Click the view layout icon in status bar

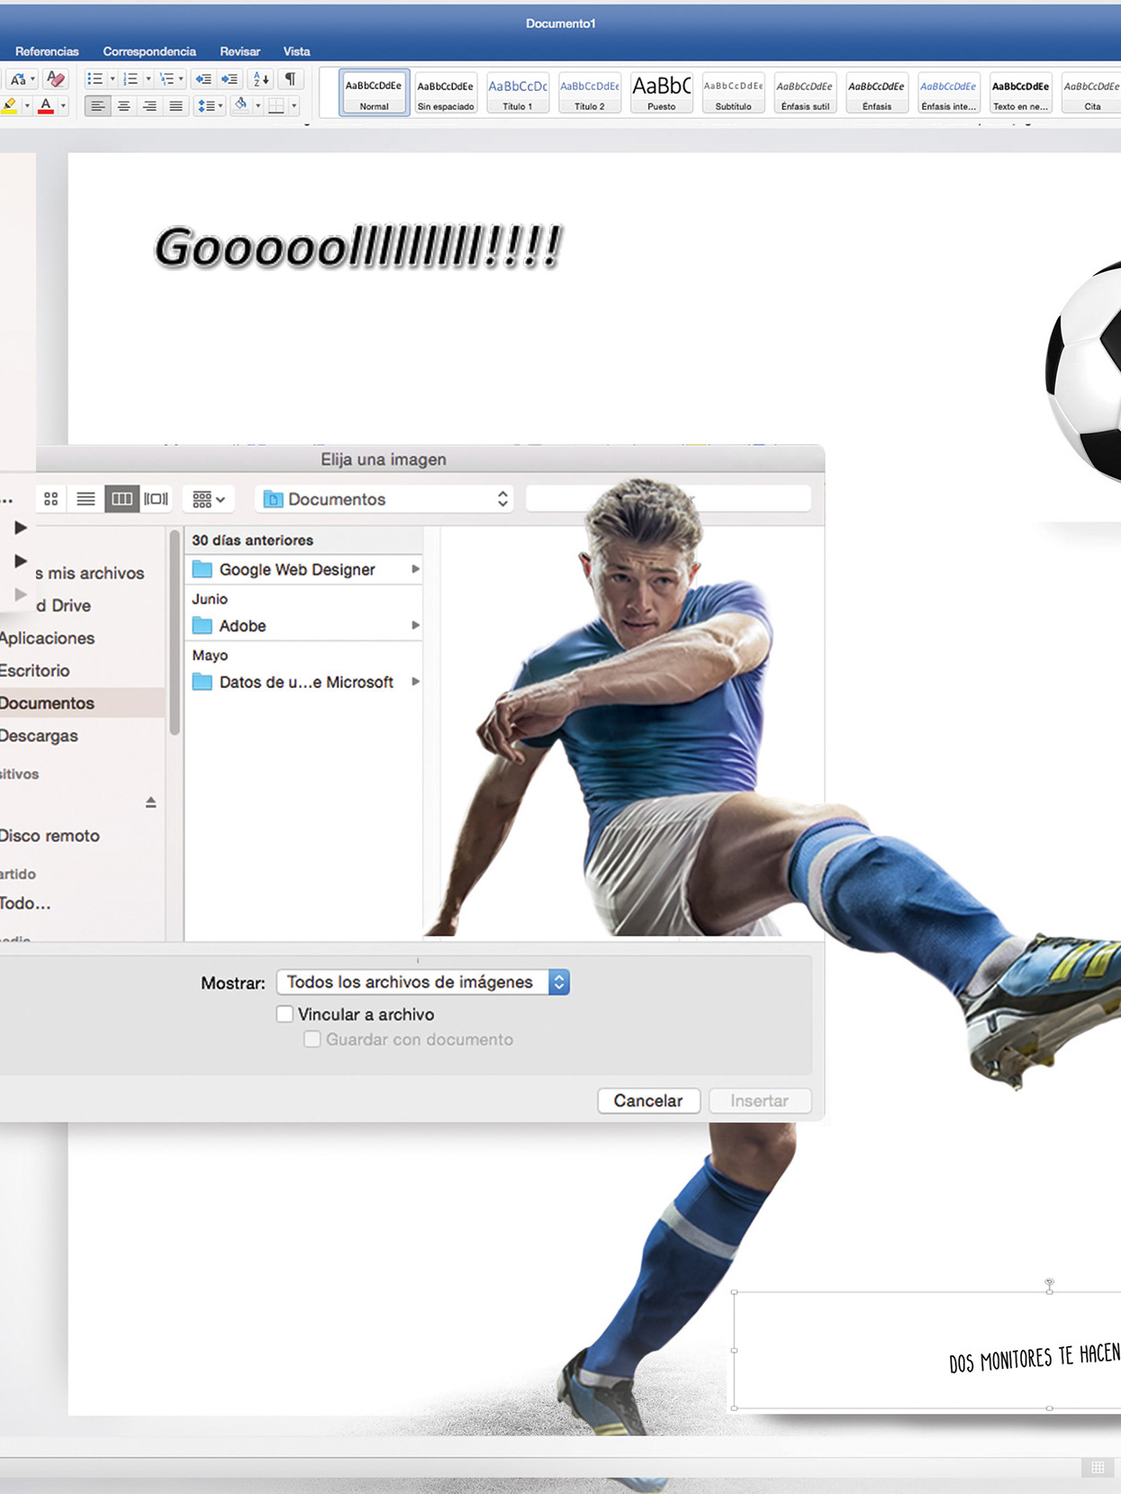tap(1098, 1467)
